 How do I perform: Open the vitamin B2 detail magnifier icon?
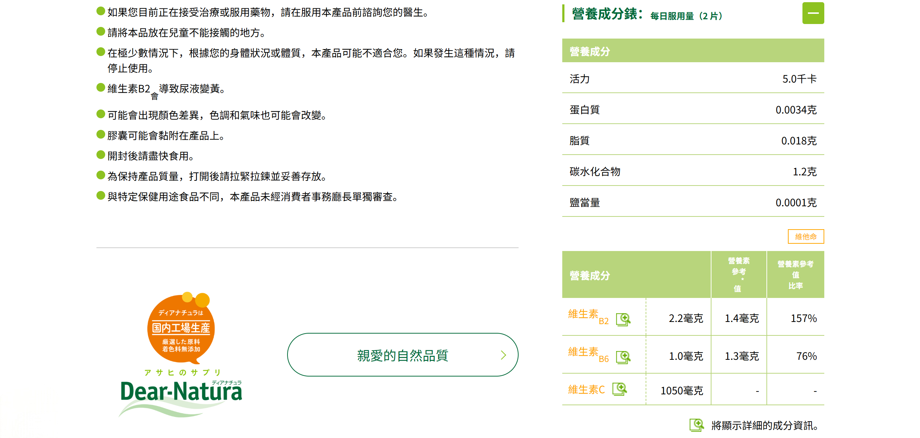click(623, 319)
